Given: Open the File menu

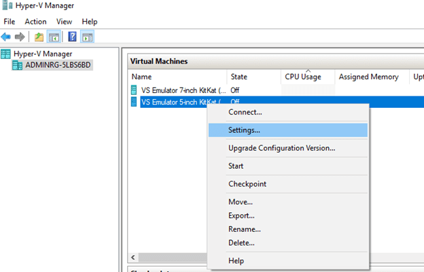Looking at the screenshot, I should coord(10,22).
